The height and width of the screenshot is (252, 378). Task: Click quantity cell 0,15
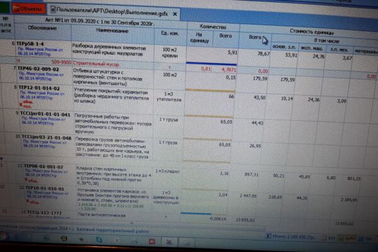click(x=231, y=77)
